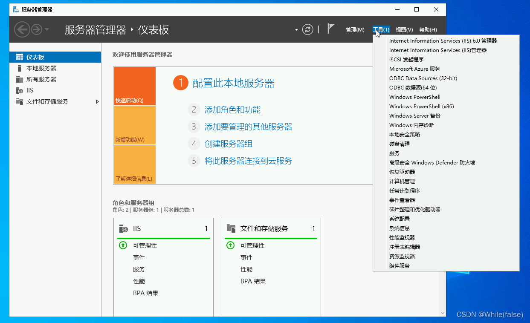Screen dimensions: 530x323
Task: Expand the 文件和存储服务 sidebar arrow
Action: click(98, 102)
